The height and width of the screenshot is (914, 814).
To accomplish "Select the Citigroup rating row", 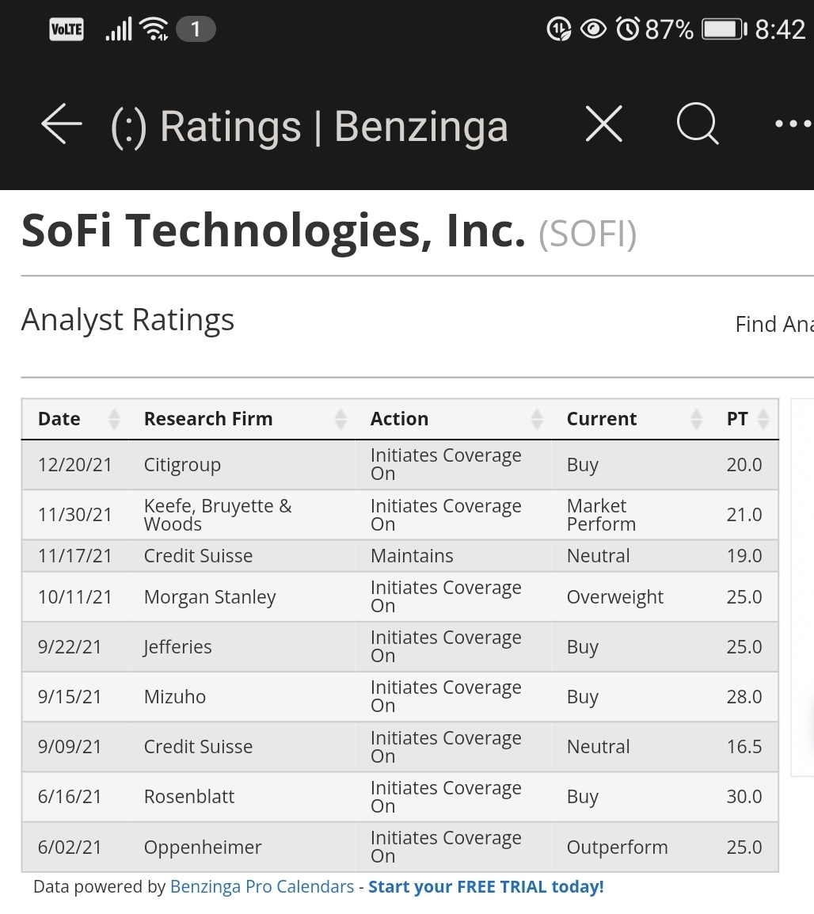I will tap(400, 465).
